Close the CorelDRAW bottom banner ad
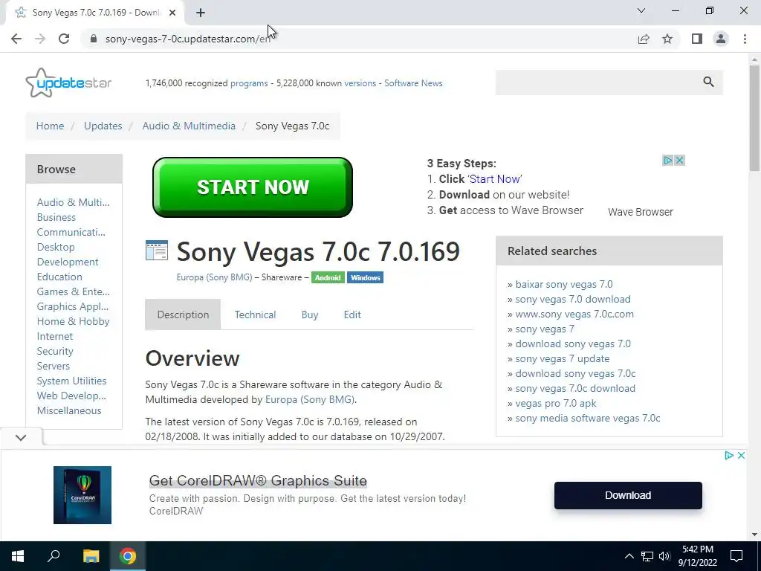 point(741,456)
